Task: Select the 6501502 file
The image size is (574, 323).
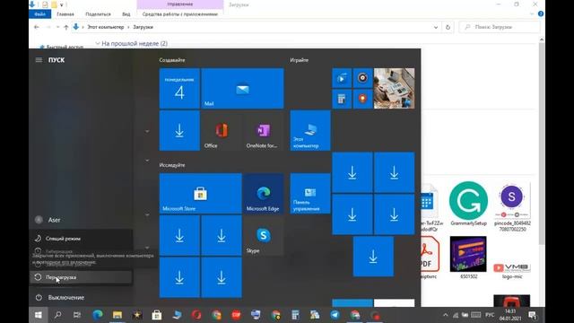Action: tap(468, 258)
